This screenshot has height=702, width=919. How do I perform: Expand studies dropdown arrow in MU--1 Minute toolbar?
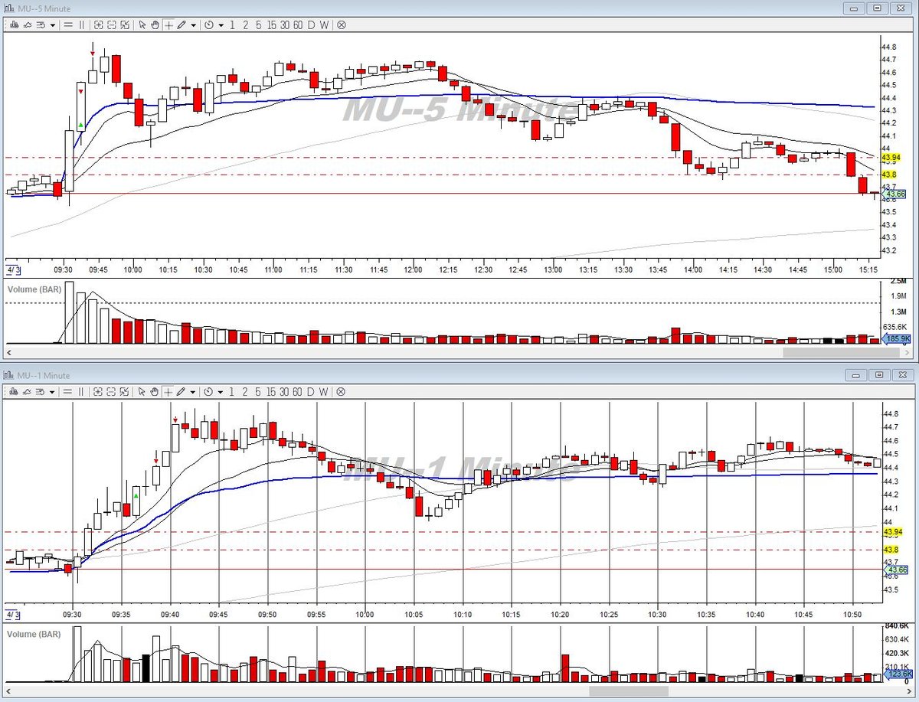[52, 391]
